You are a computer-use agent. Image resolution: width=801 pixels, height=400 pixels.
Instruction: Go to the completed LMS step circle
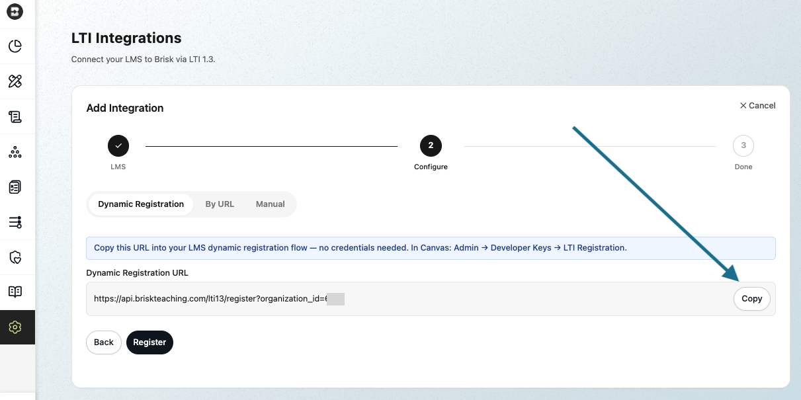[x=118, y=145]
